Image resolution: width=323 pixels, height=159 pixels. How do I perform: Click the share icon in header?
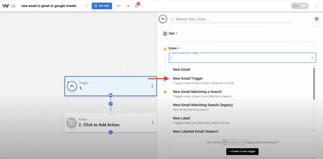316,6
